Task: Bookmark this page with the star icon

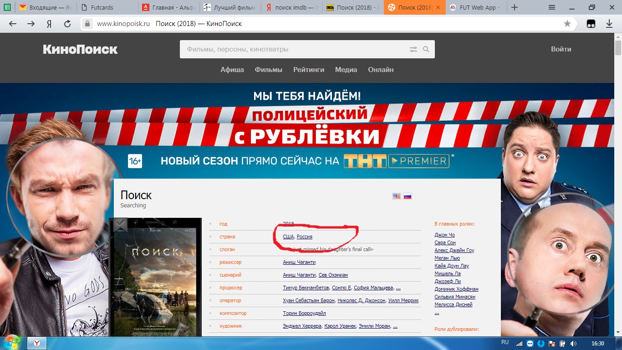Action: pos(567,24)
